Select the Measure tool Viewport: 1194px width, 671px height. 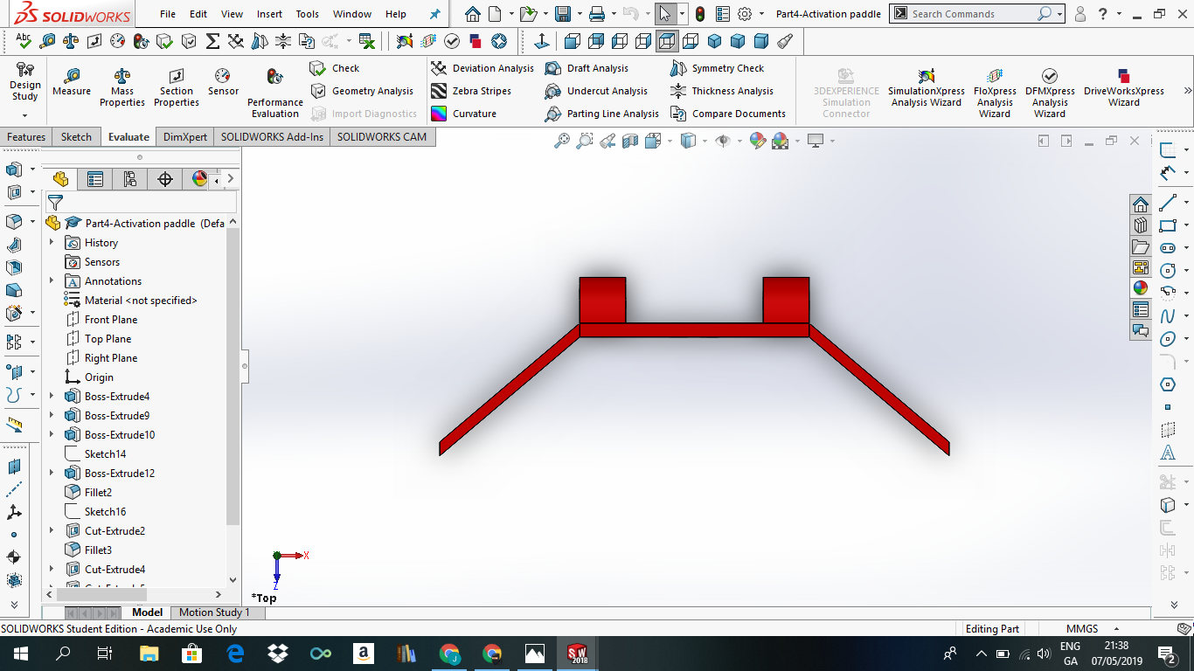point(72,82)
